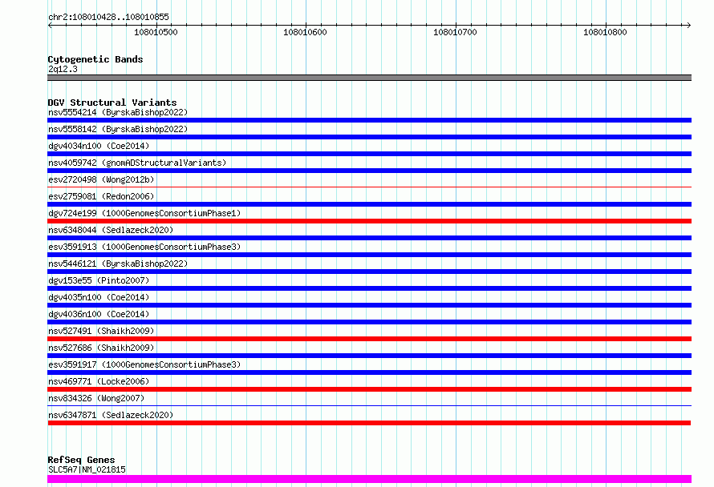Image resolution: width=714 pixels, height=487 pixels.
Task: Click the 108010600 ruler position label
Action: [305, 32]
